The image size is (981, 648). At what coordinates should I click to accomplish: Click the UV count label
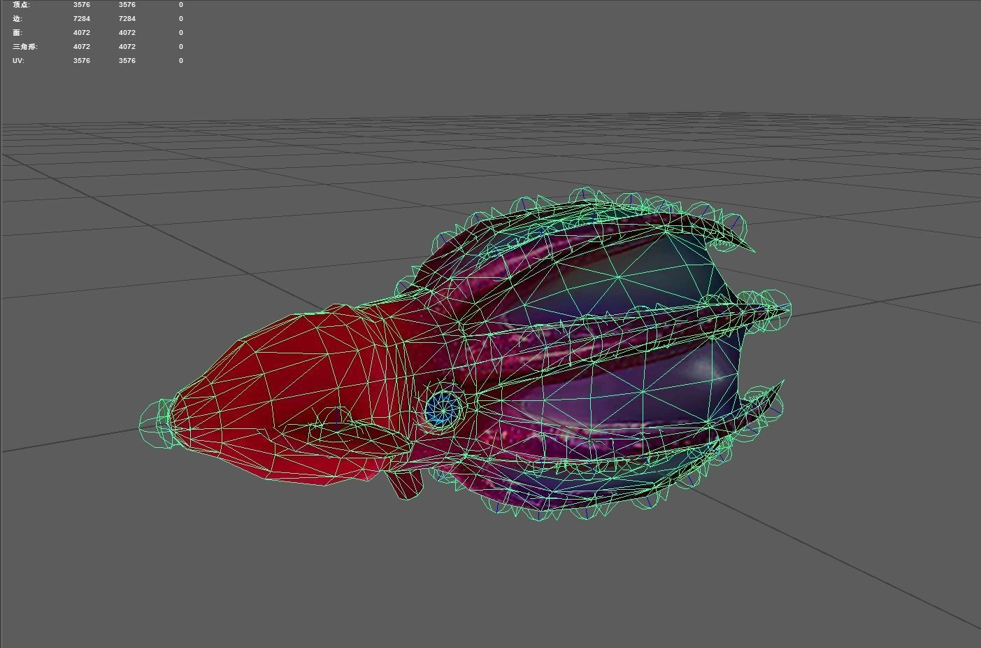(x=18, y=61)
